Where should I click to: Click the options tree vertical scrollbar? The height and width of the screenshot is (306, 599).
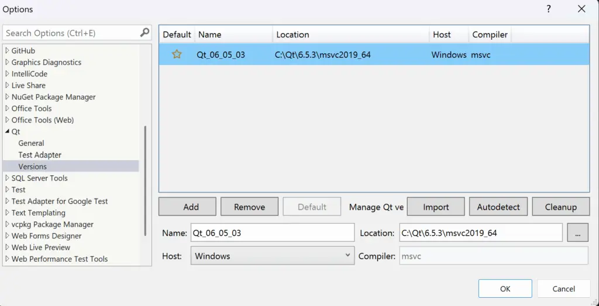coord(145,180)
